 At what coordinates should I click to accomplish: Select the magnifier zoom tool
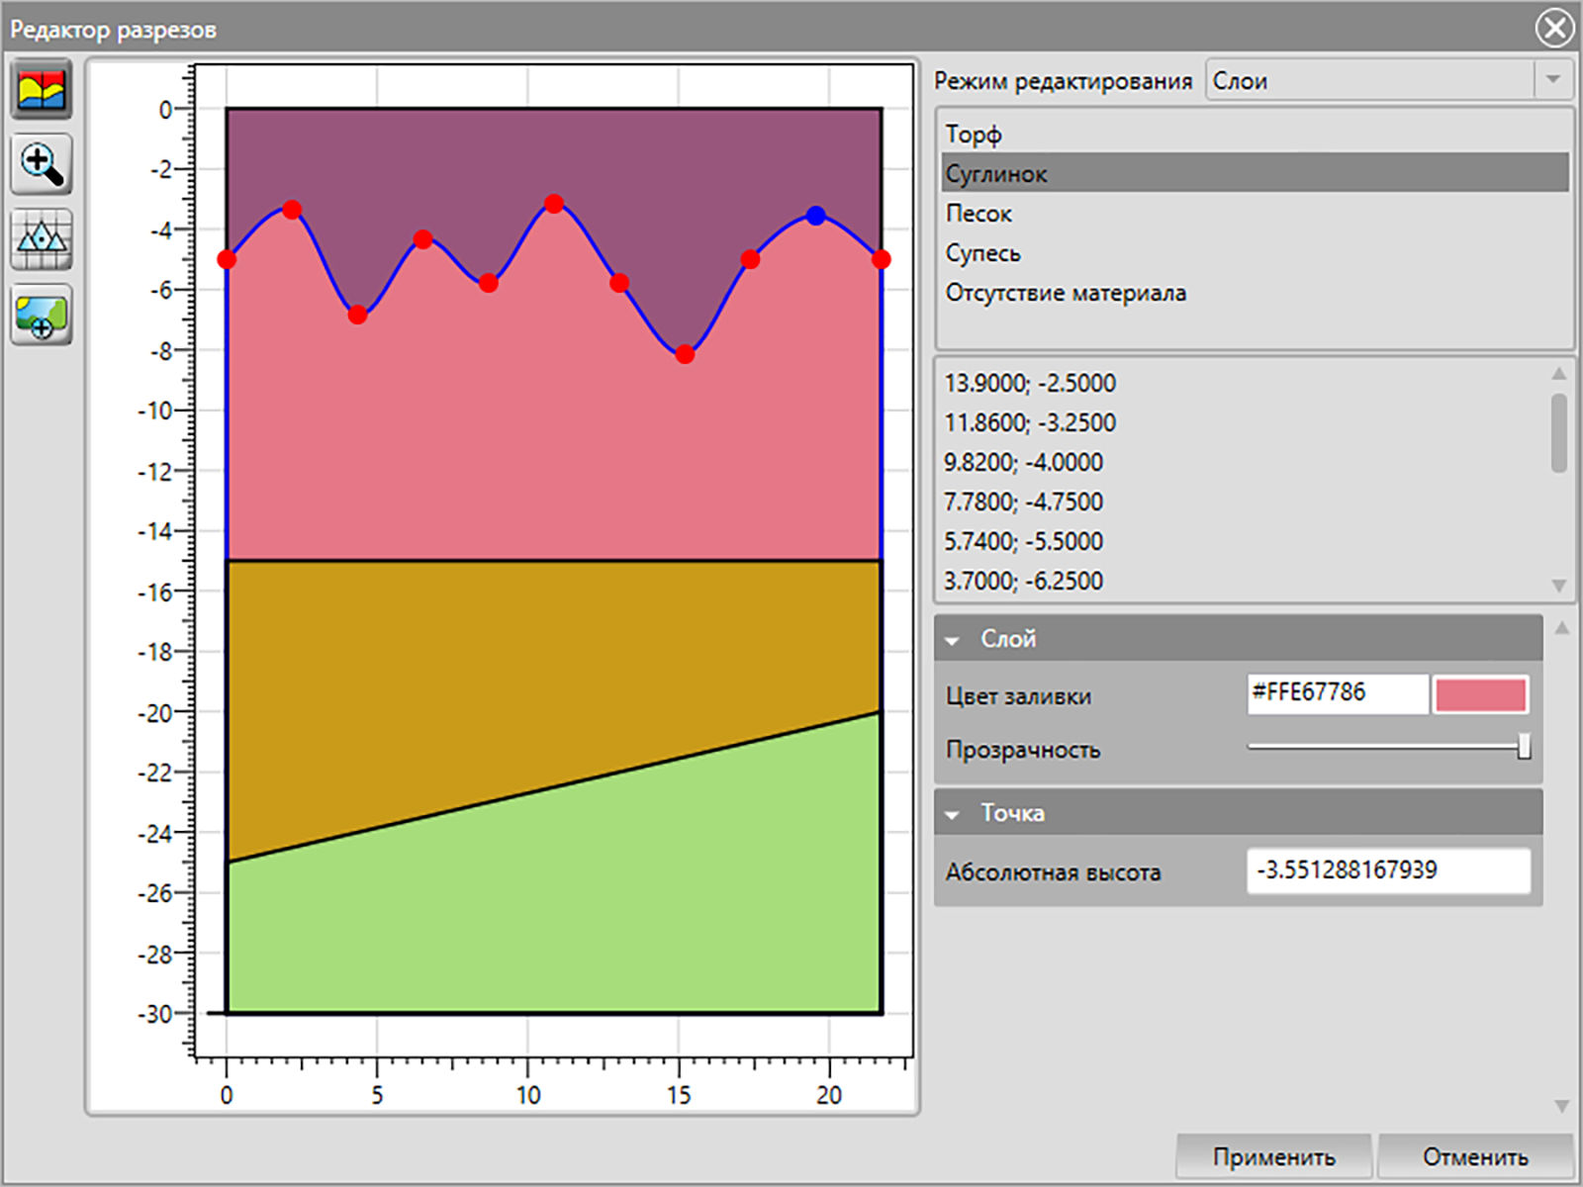click(x=42, y=165)
